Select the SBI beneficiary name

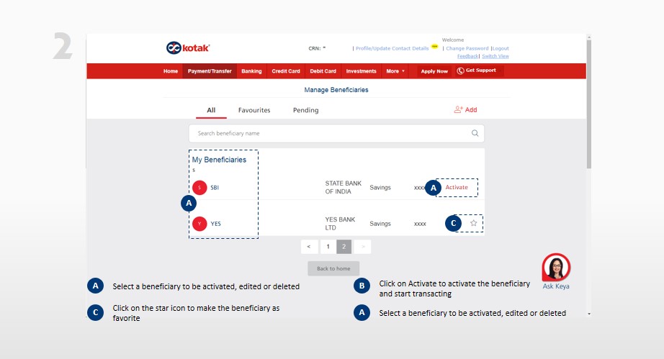click(x=215, y=187)
